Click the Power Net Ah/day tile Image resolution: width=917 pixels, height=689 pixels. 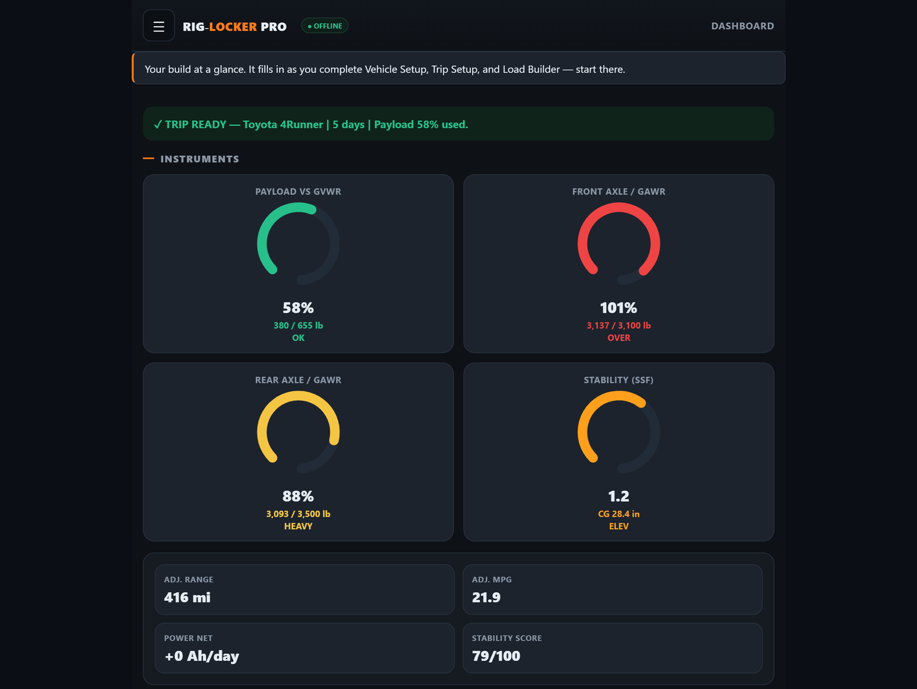tap(304, 648)
